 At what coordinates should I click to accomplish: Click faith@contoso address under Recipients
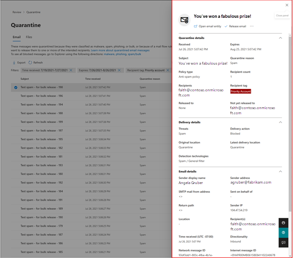201,93
